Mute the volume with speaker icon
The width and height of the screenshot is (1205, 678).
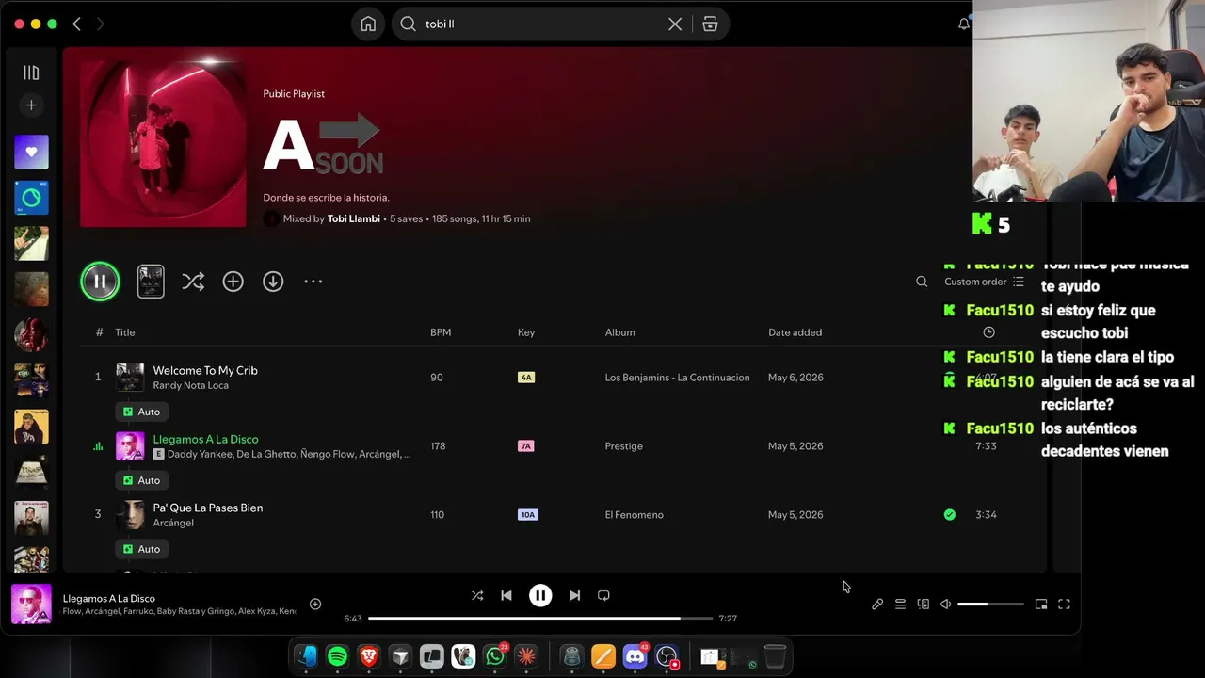click(945, 605)
